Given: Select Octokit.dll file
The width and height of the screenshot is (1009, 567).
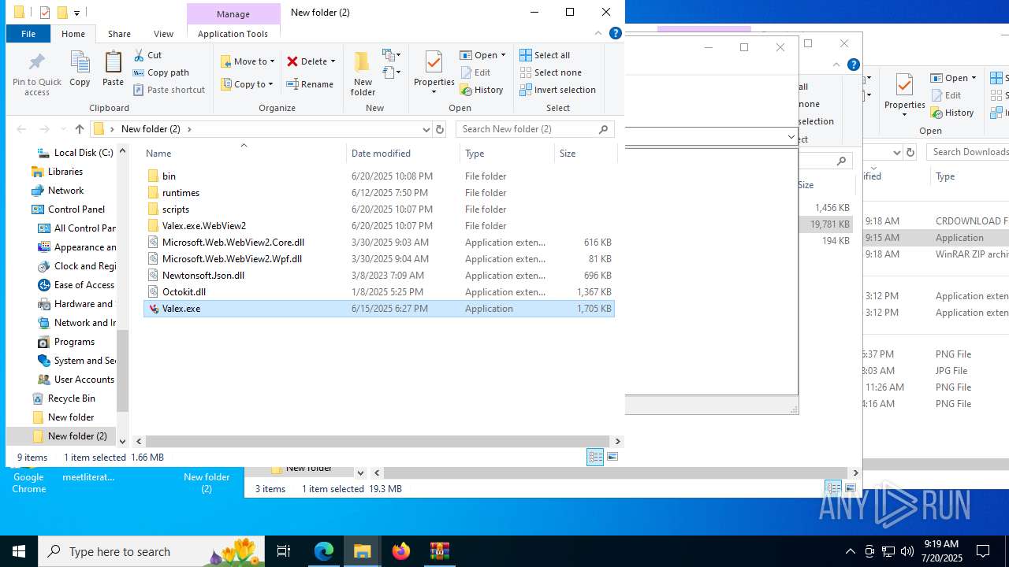Looking at the screenshot, I should coord(378,292).
